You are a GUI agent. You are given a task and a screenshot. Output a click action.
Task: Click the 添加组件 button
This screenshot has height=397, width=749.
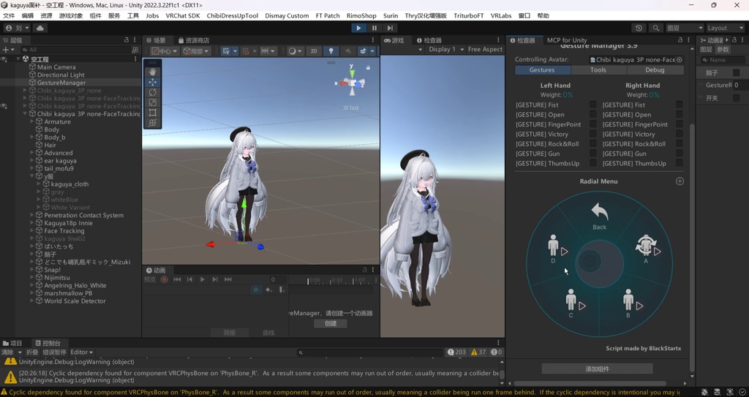[597, 368]
